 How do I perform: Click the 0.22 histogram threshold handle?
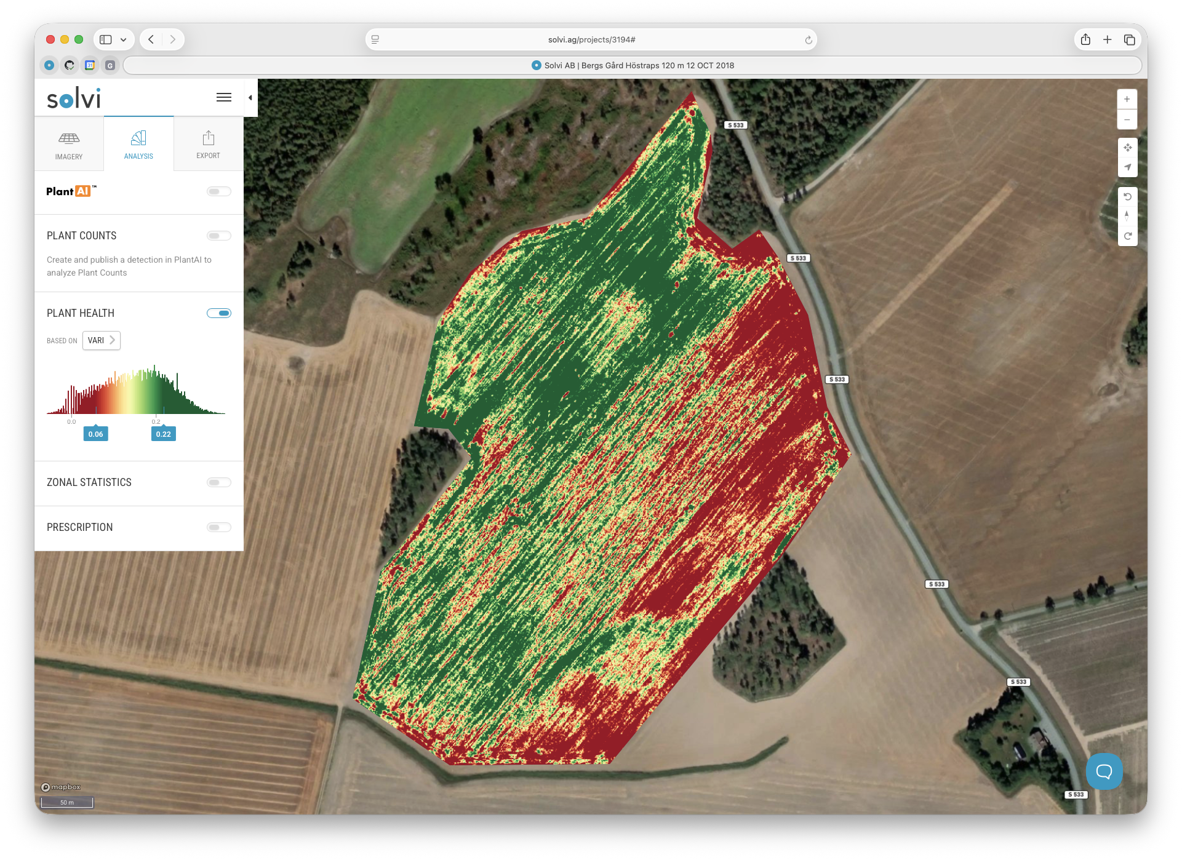click(163, 434)
